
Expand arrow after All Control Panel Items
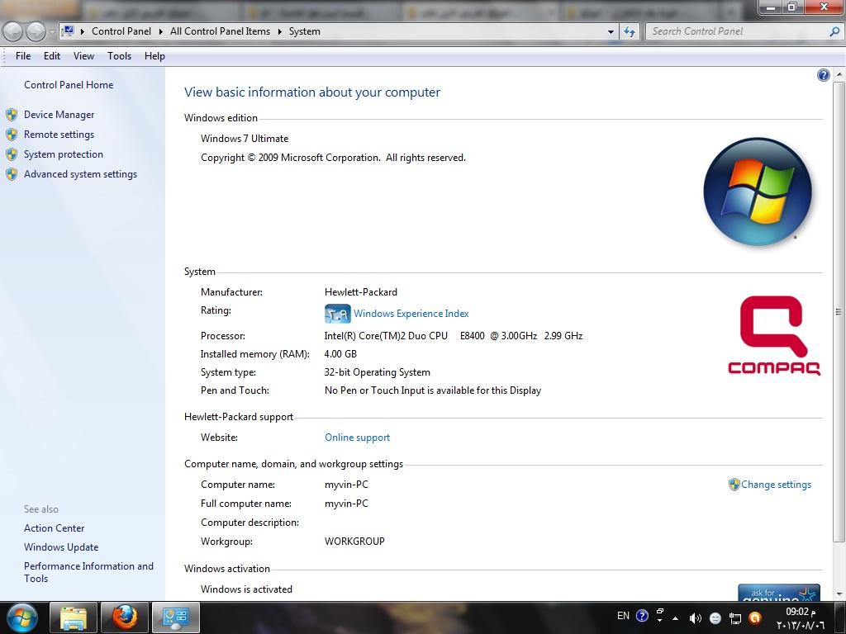(x=280, y=32)
